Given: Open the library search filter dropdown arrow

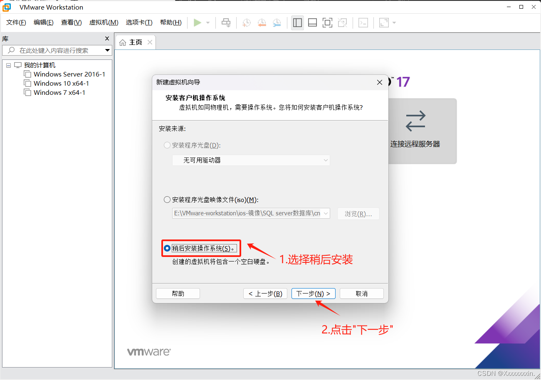Looking at the screenshot, I should click(x=108, y=50).
